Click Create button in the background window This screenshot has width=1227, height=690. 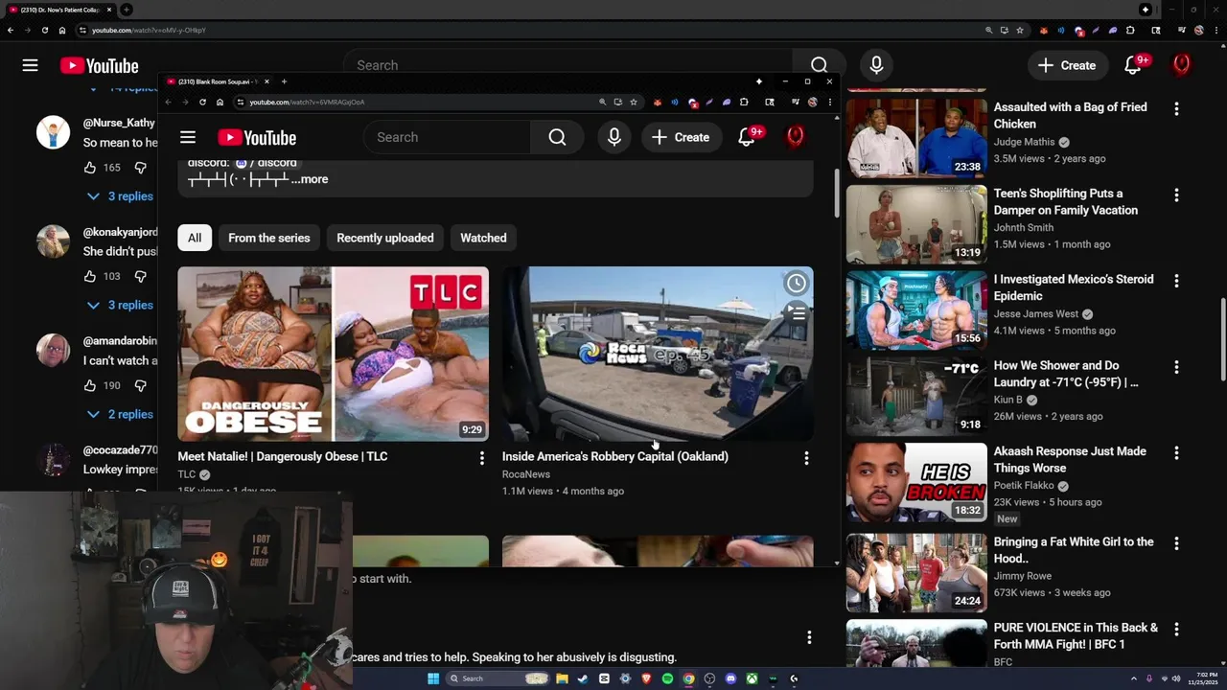coord(1067,65)
